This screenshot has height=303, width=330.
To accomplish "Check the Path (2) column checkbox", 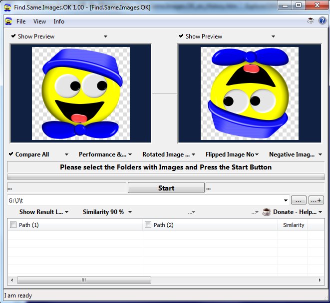I will click(148, 225).
